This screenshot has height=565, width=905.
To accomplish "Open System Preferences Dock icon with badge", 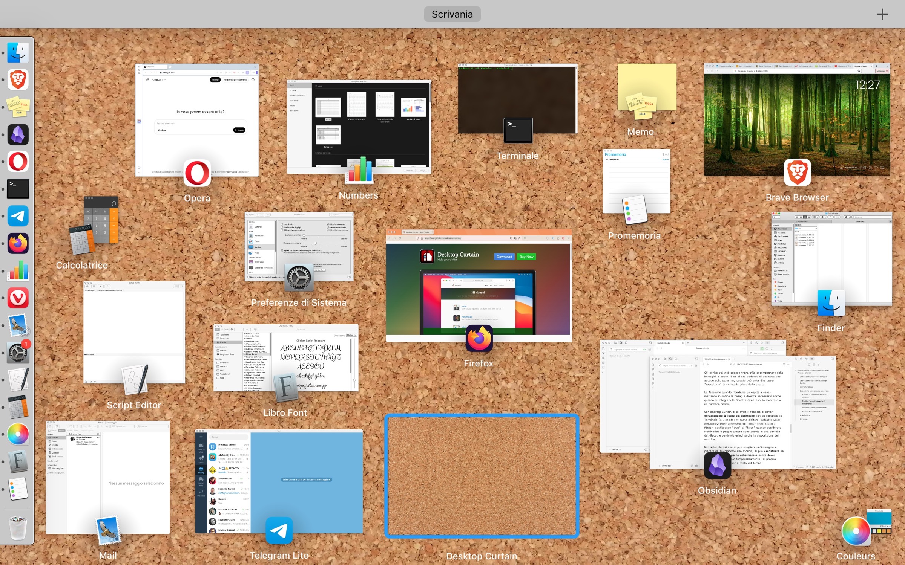I will point(18,353).
